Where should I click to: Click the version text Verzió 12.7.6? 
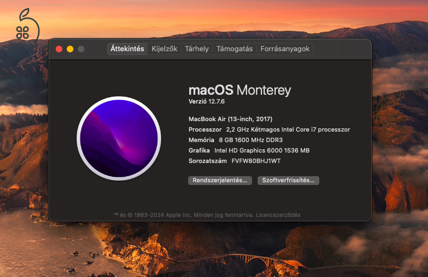pos(207,102)
